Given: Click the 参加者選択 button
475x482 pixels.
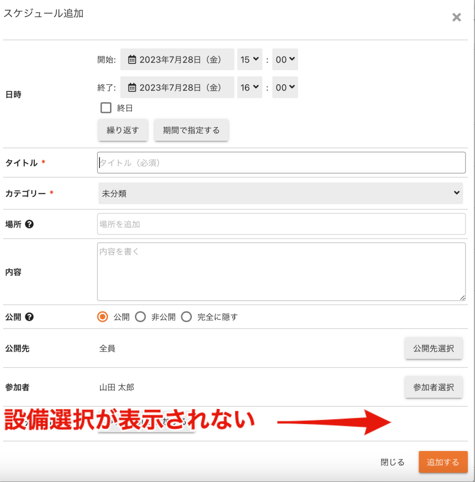Looking at the screenshot, I should coord(433,387).
